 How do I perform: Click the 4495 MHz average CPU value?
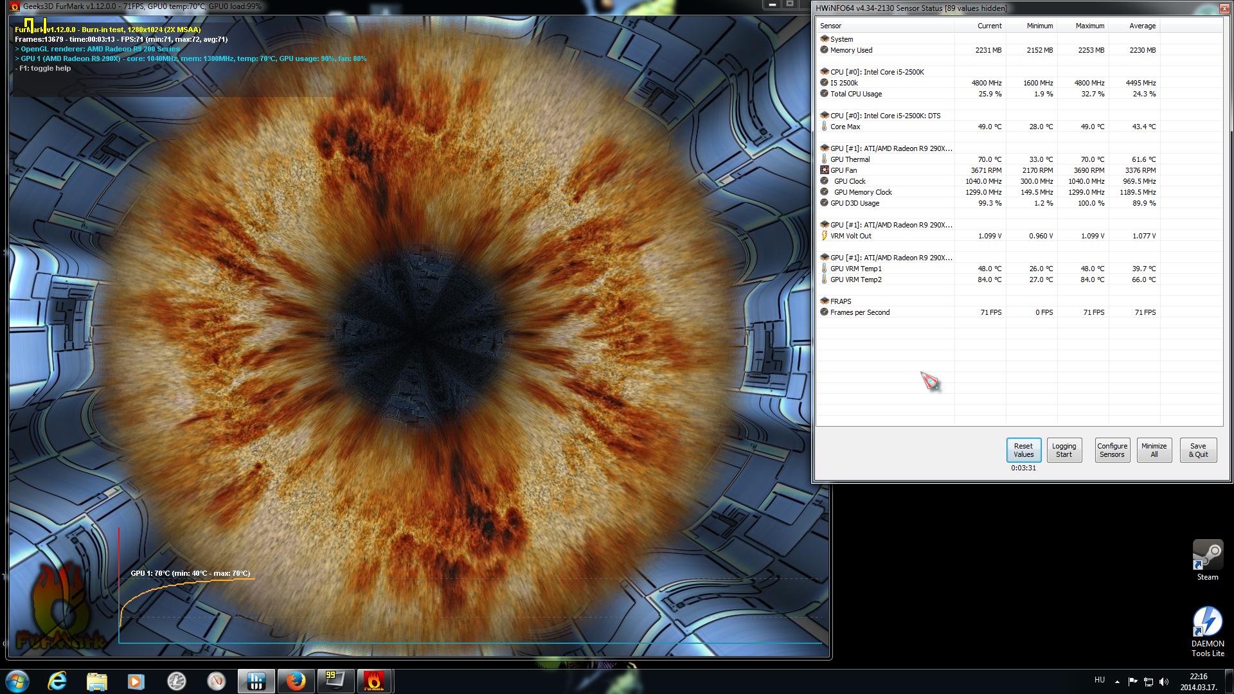pyautogui.click(x=1141, y=83)
